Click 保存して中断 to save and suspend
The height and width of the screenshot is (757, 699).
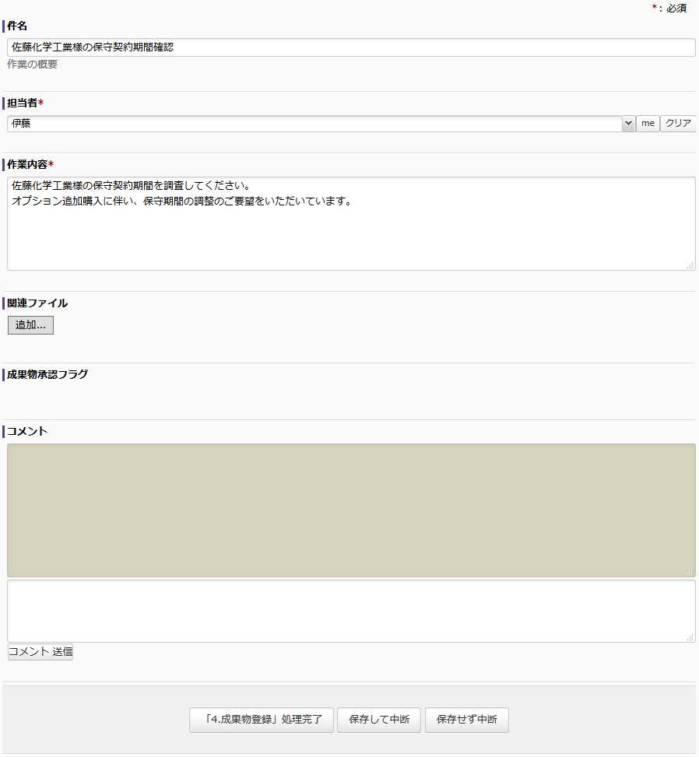(x=379, y=720)
